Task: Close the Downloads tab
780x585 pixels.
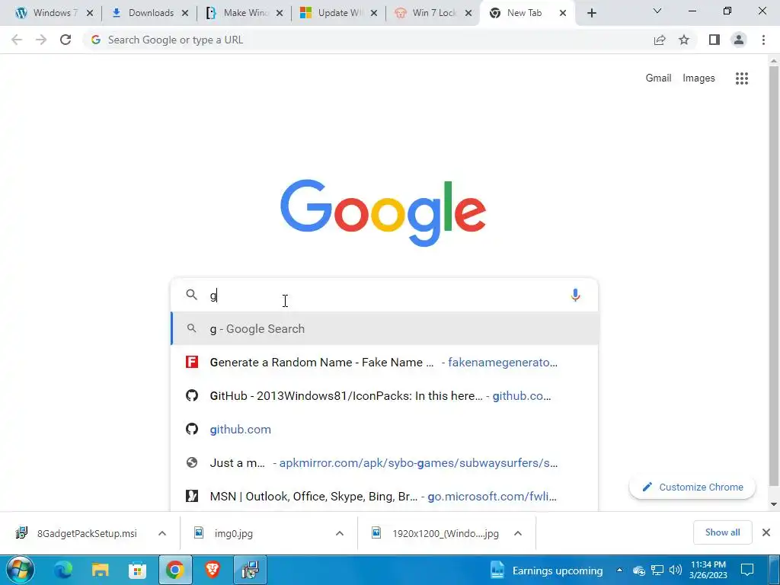Action: coord(184,14)
